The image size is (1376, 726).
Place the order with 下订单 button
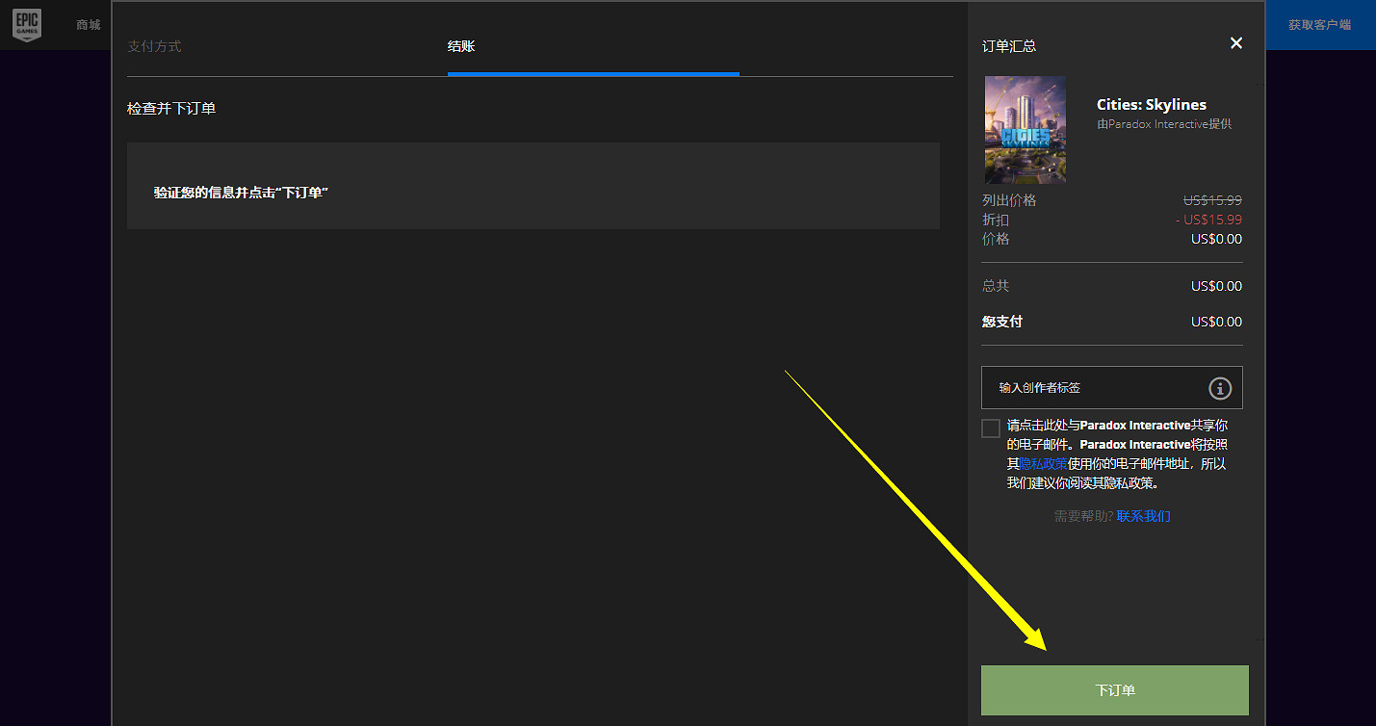1114,690
